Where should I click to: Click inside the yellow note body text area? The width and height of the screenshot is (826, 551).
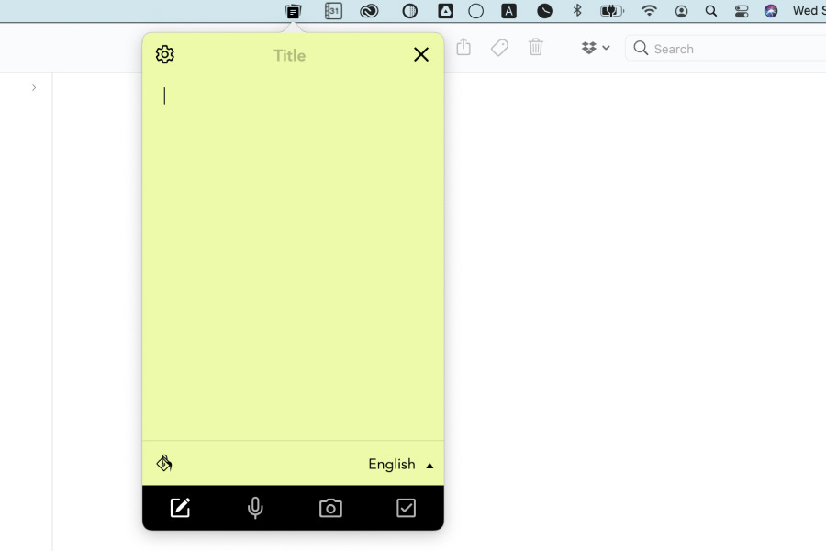293,258
